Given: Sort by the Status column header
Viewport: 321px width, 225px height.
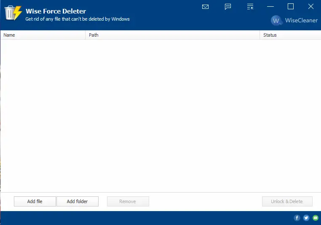Looking at the screenshot, I should [291, 35].
